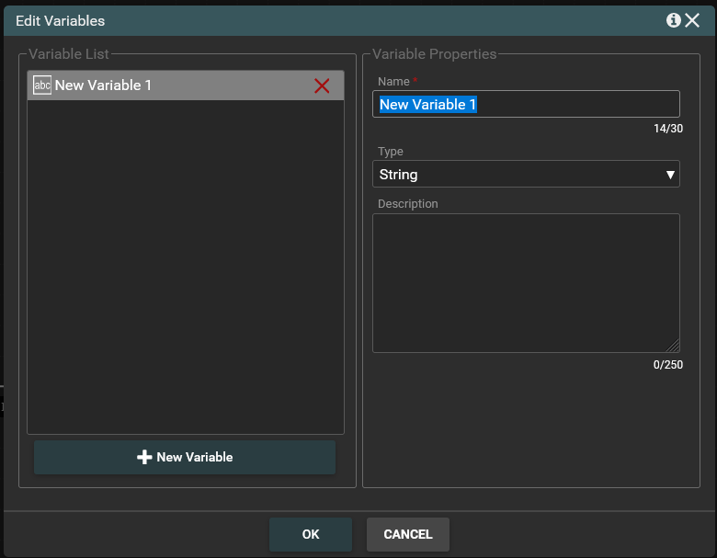Click the Description box resize handle
The height and width of the screenshot is (558, 717).
[673, 347]
